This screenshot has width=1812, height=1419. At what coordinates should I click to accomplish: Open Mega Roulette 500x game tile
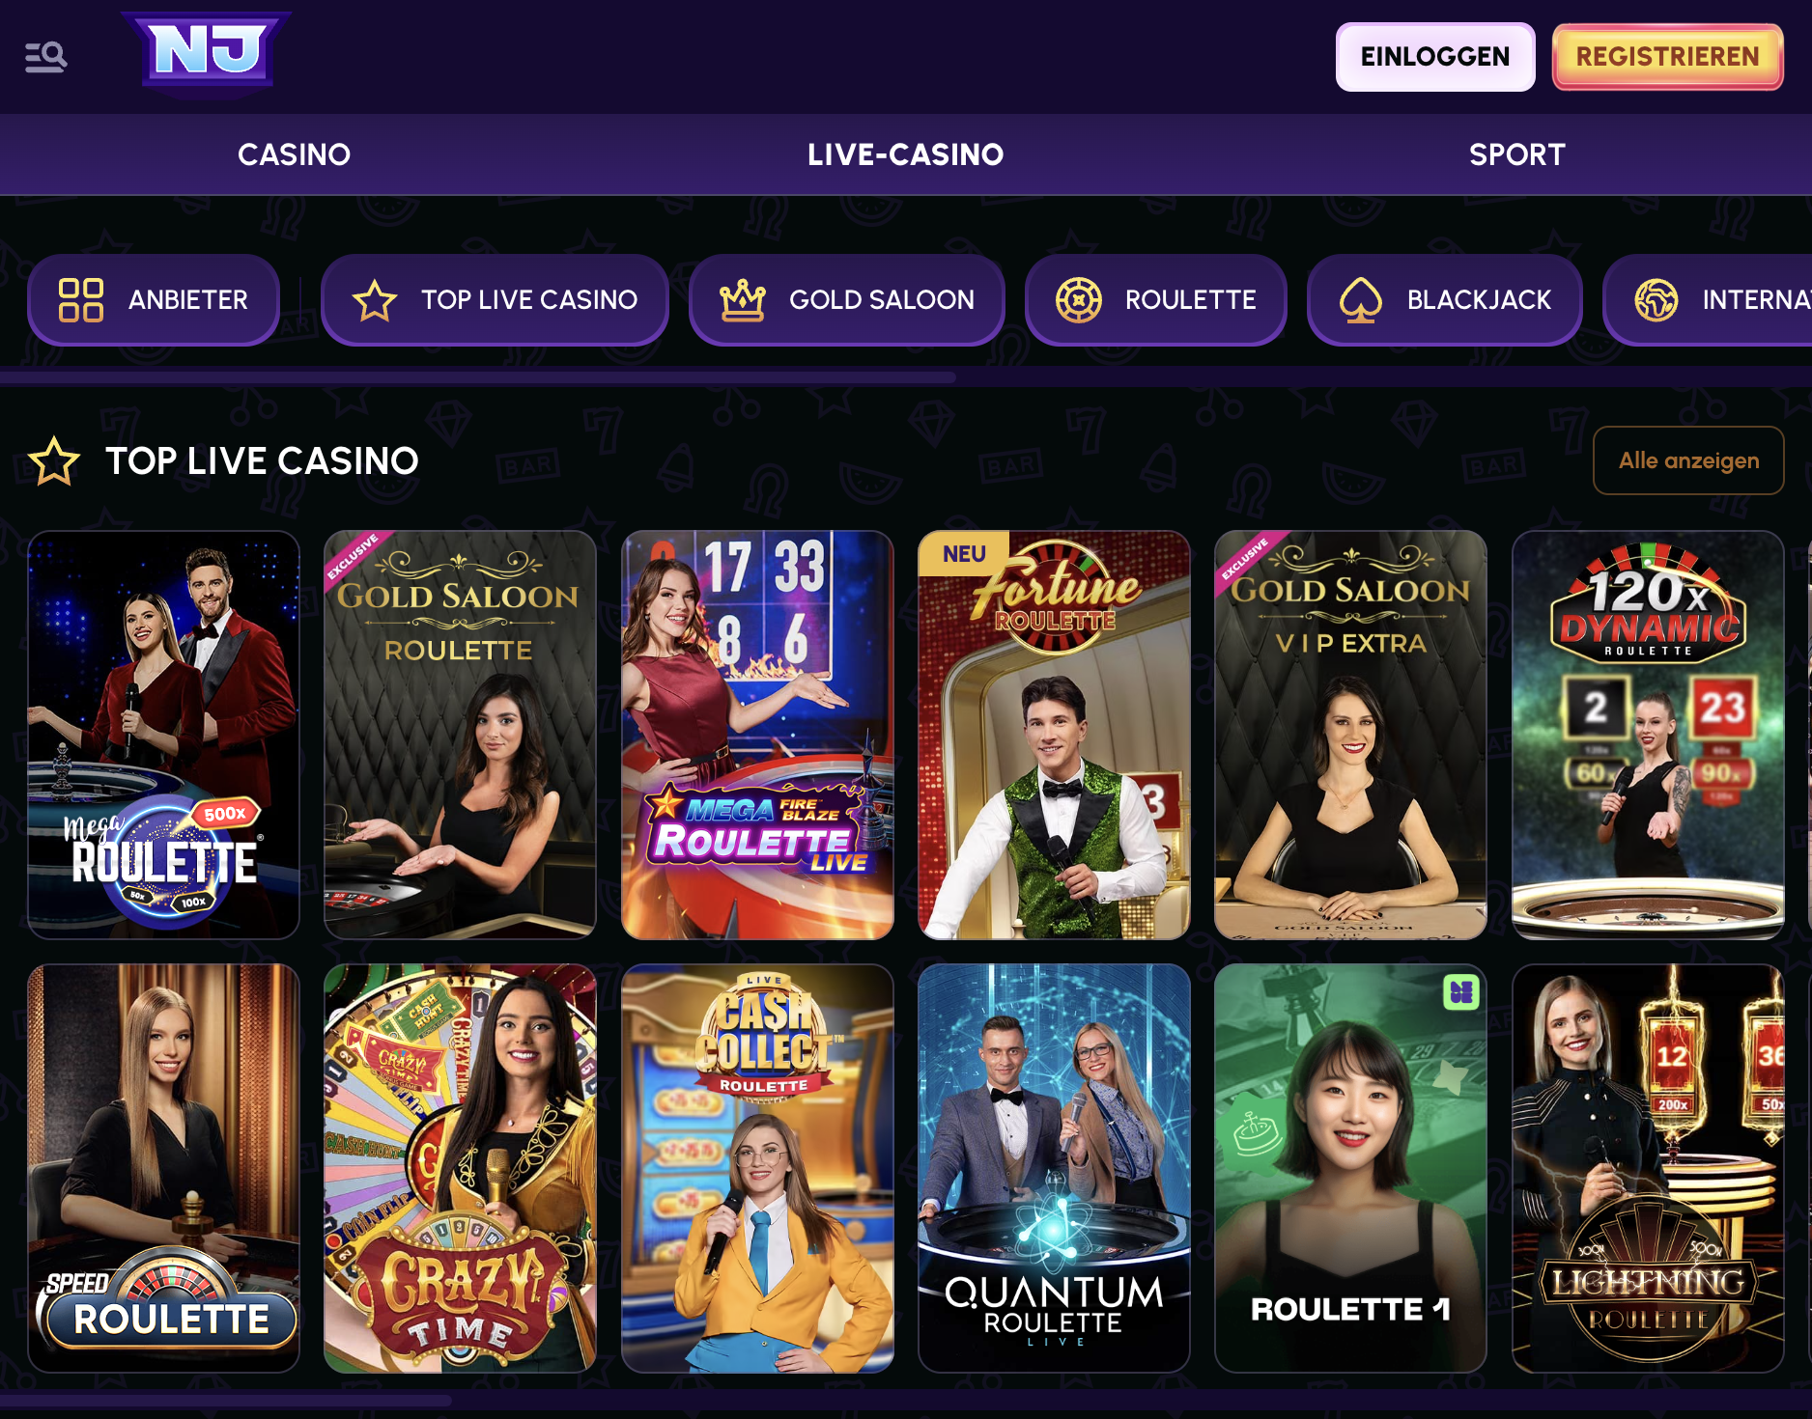click(x=163, y=735)
